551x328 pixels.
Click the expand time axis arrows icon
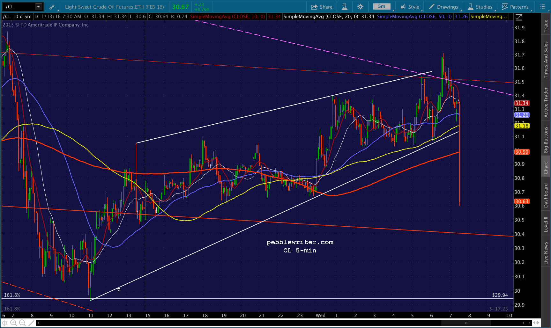pos(536,323)
